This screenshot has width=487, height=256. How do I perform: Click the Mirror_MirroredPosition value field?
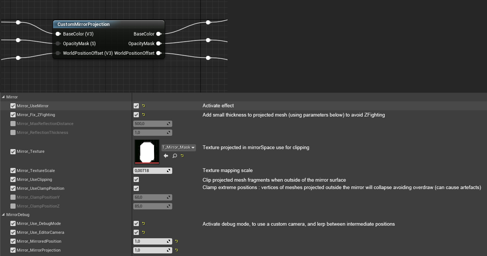153,241
